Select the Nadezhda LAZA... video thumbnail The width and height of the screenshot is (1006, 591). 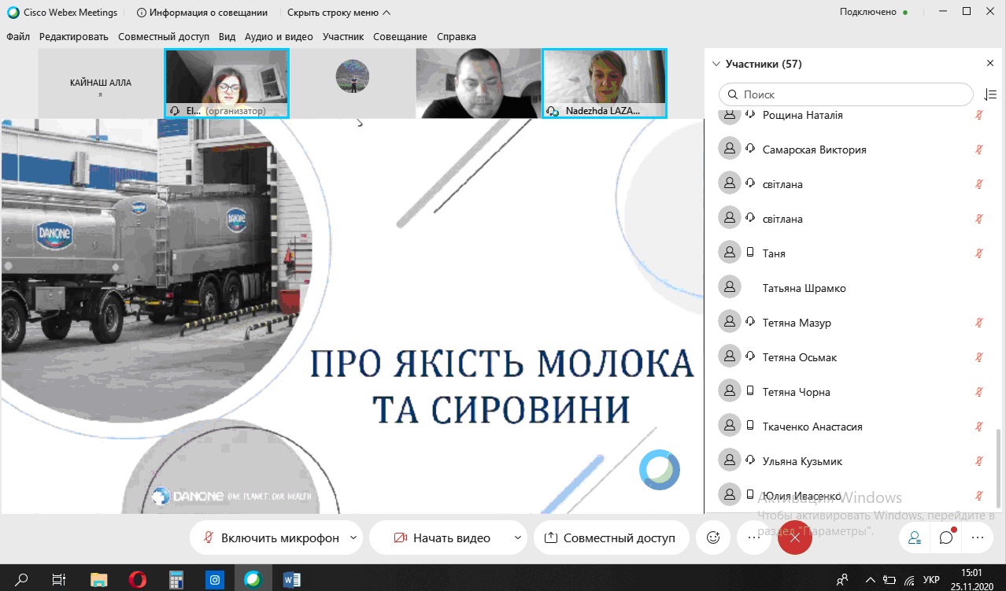(605, 83)
